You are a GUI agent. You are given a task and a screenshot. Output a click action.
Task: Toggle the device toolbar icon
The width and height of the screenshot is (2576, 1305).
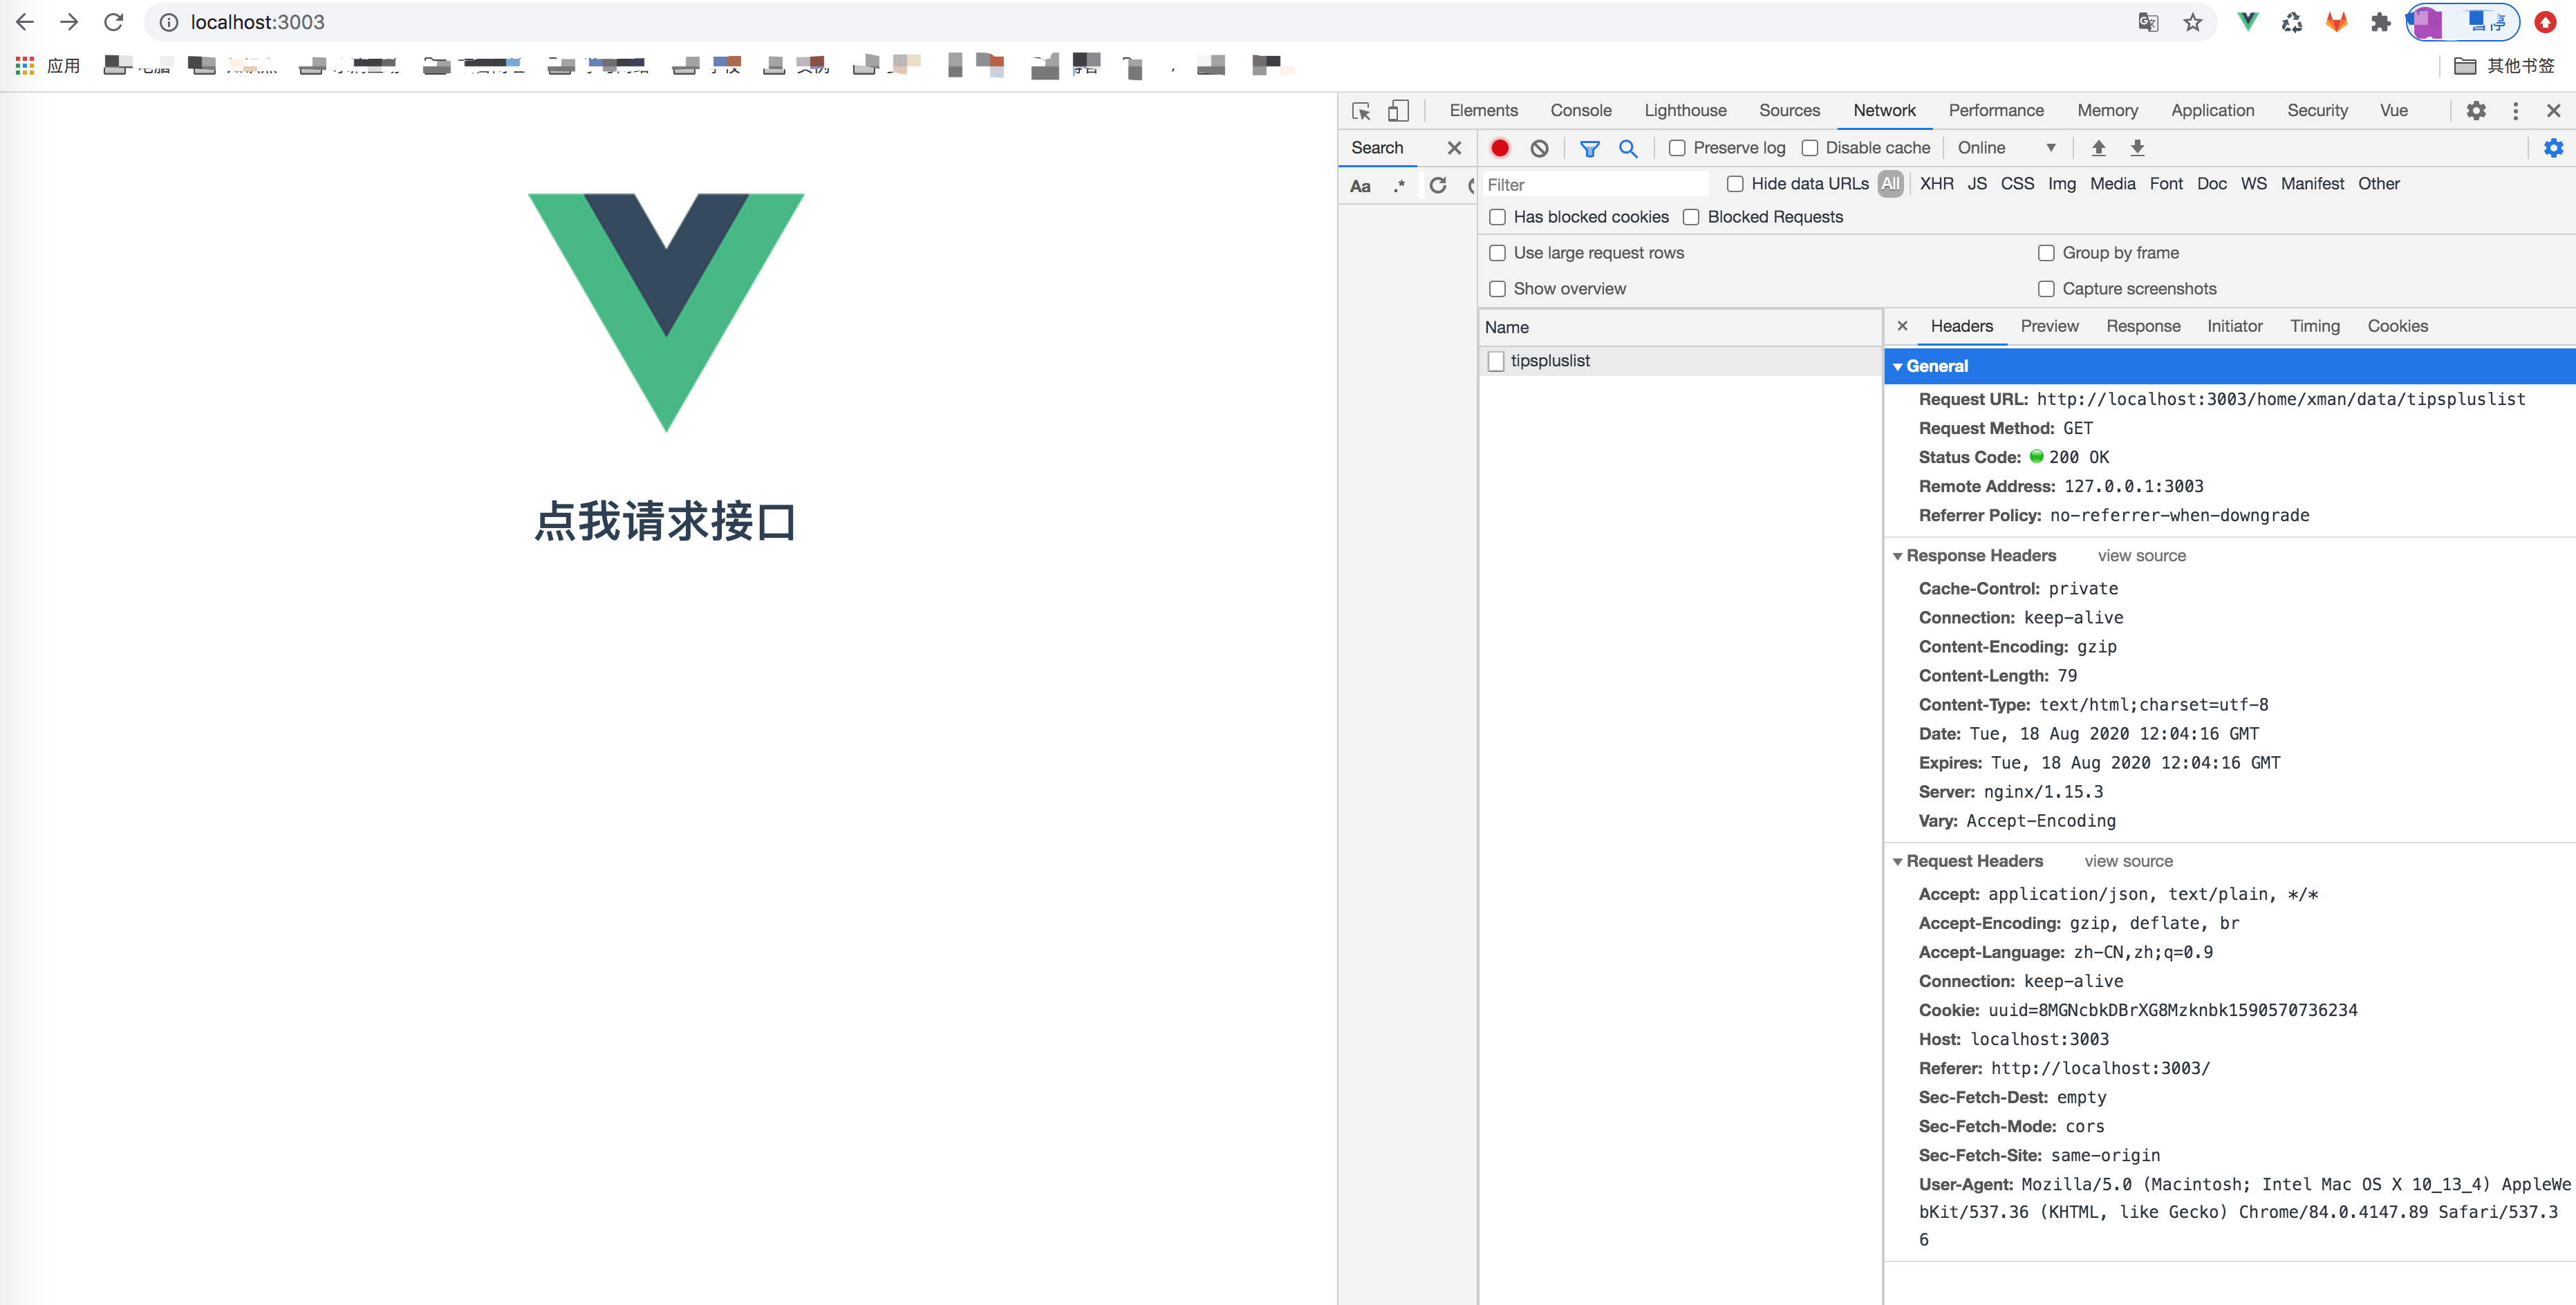pyautogui.click(x=1398, y=111)
